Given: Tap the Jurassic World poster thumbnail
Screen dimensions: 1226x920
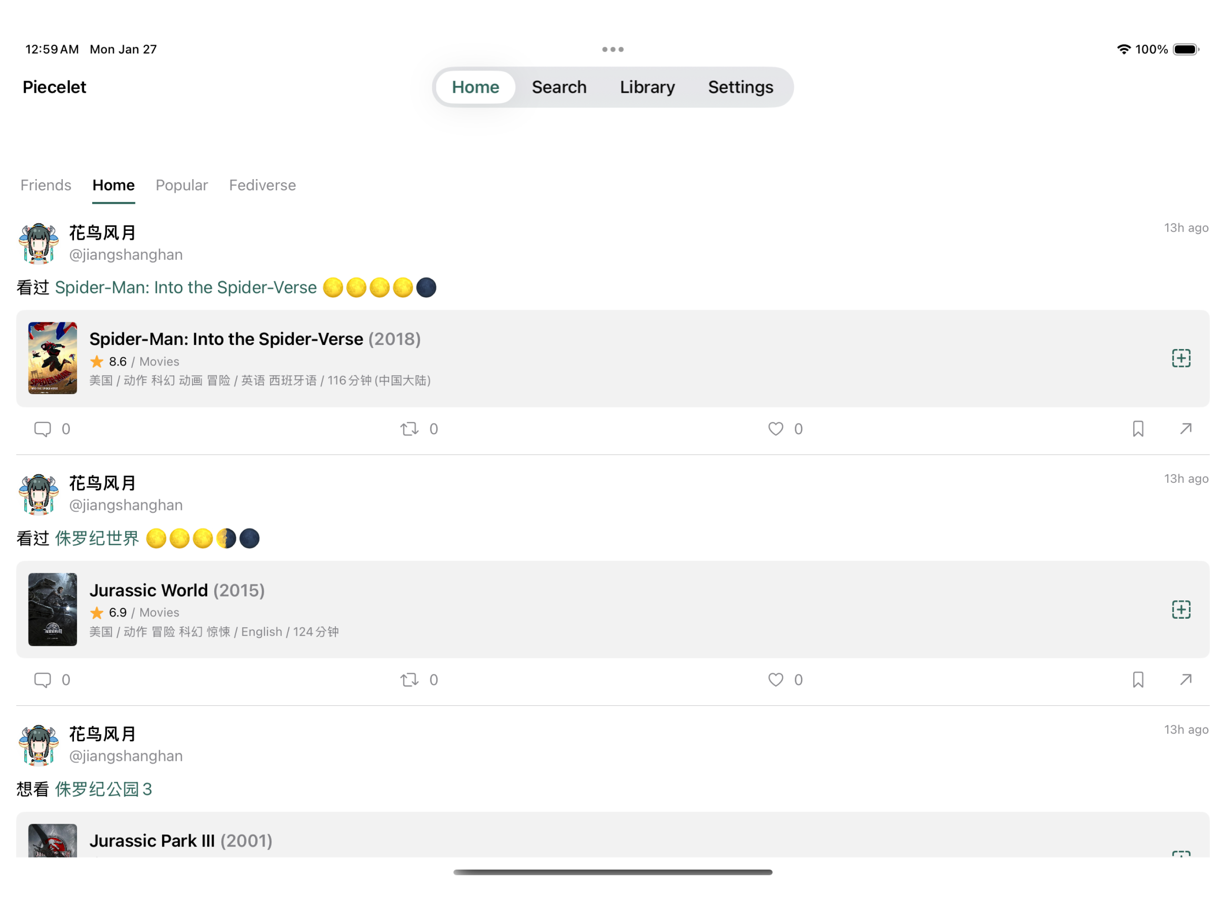Looking at the screenshot, I should pyautogui.click(x=53, y=609).
